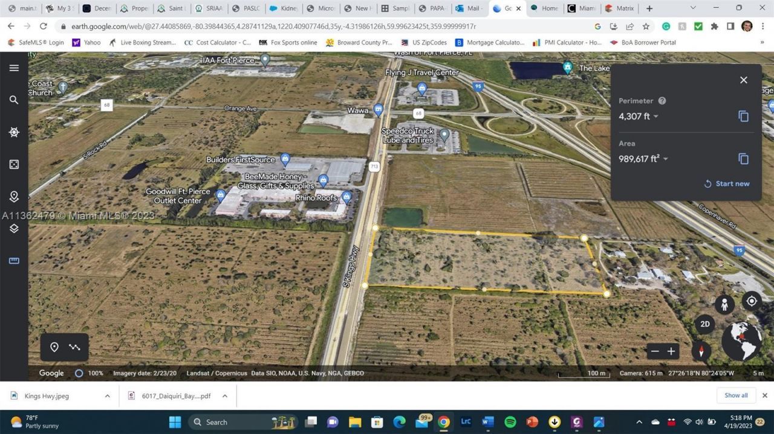Open the Search tool in the sidebar

pyautogui.click(x=13, y=100)
